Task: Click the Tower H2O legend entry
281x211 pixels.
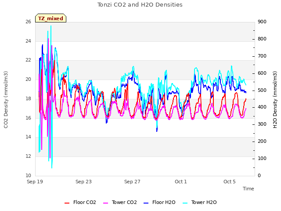Action: pyautogui.click(x=199, y=202)
